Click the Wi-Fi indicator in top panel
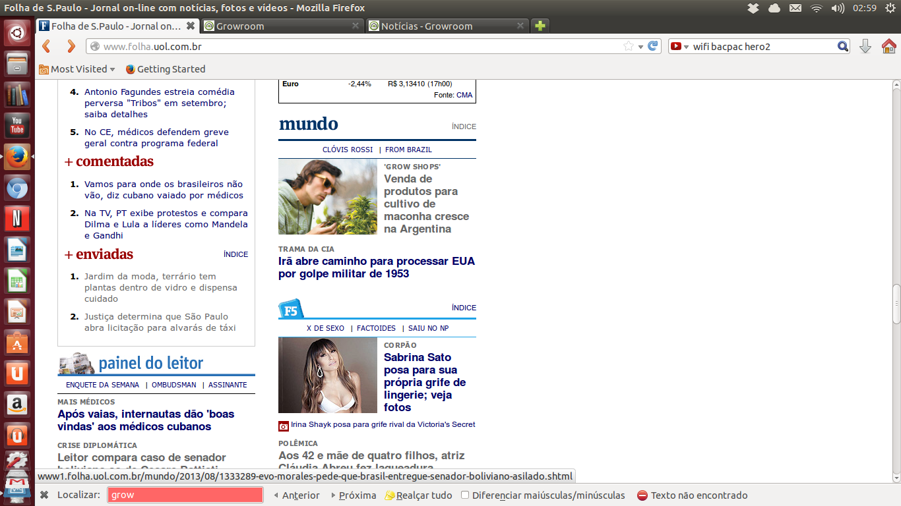The height and width of the screenshot is (506, 901). [x=817, y=8]
